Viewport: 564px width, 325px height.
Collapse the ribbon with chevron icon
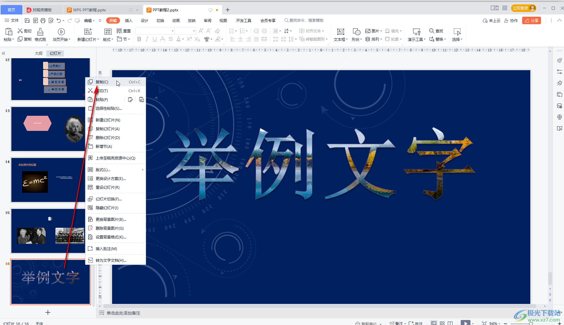[559, 20]
